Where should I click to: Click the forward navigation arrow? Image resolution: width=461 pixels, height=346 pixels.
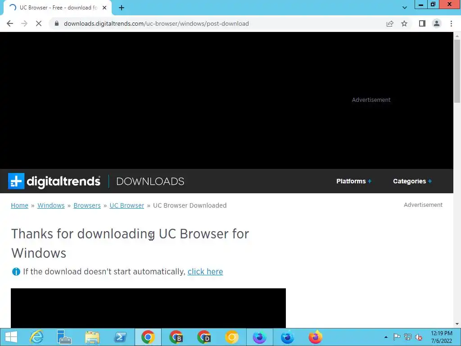click(24, 23)
